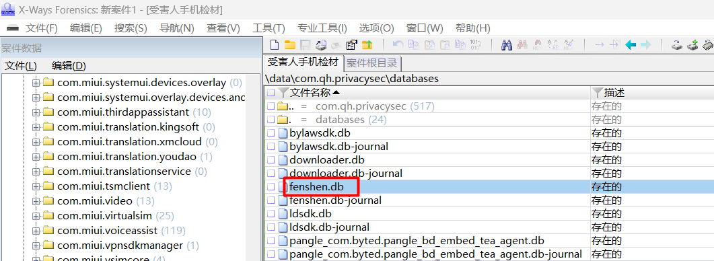Viewport: 714px width, 261px height.
Task: Click the filter funnel on 文件名称 column
Action: point(284,93)
